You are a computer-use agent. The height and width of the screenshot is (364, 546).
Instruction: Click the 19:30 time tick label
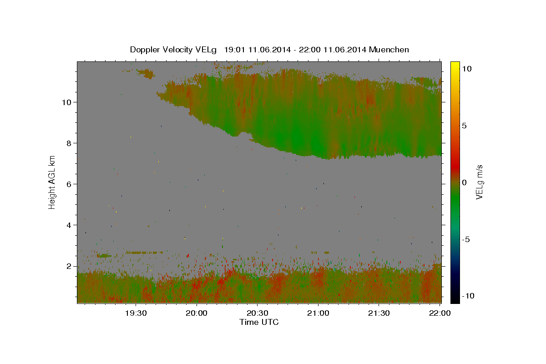(136, 313)
